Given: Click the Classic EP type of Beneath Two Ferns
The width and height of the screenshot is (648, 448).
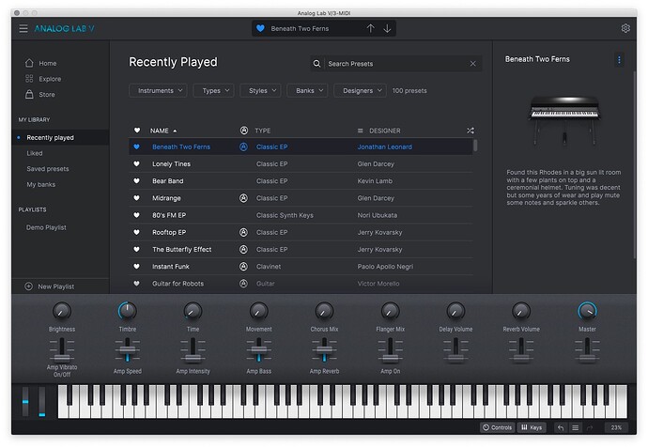Looking at the screenshot, I should 272,147.
